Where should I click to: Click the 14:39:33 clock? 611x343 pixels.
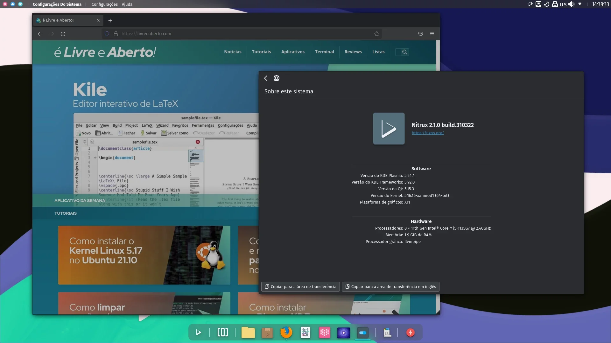click(x=600, y=4)
